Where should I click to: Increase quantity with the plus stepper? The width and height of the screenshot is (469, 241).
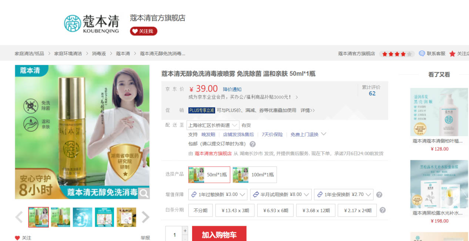(x=185, y=231)
